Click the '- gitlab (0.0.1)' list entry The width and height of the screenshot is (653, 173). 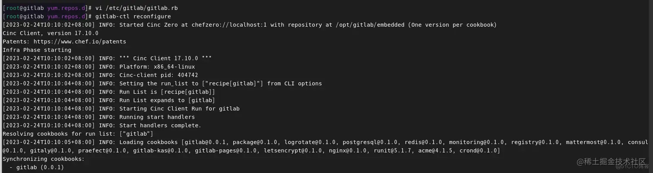pyautogui.click(x=37, y=167)
